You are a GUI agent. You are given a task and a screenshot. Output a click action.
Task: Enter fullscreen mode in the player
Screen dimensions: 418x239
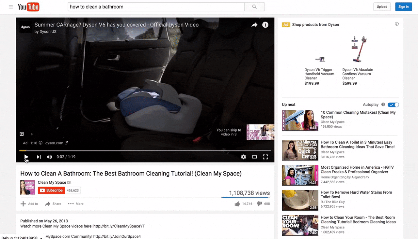265,157
